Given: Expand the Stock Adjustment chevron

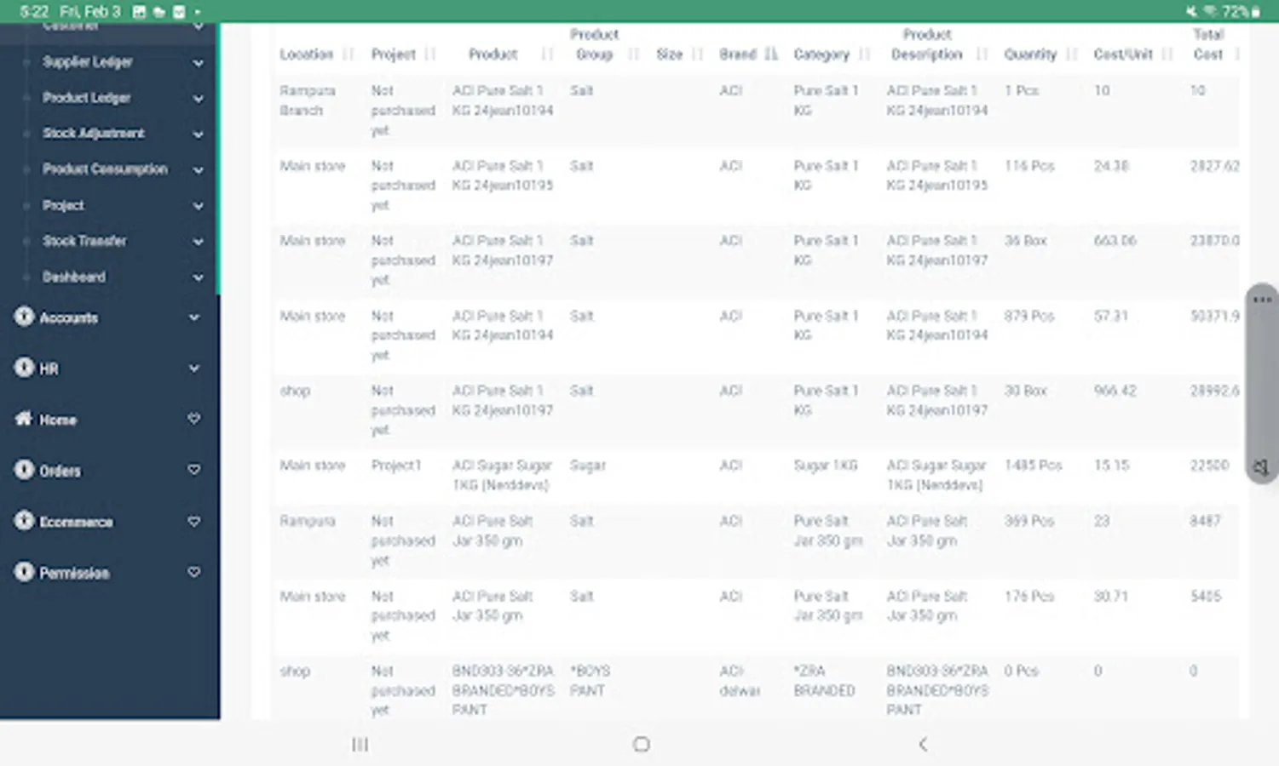Looking at the screenshot, I should point(198,134).
